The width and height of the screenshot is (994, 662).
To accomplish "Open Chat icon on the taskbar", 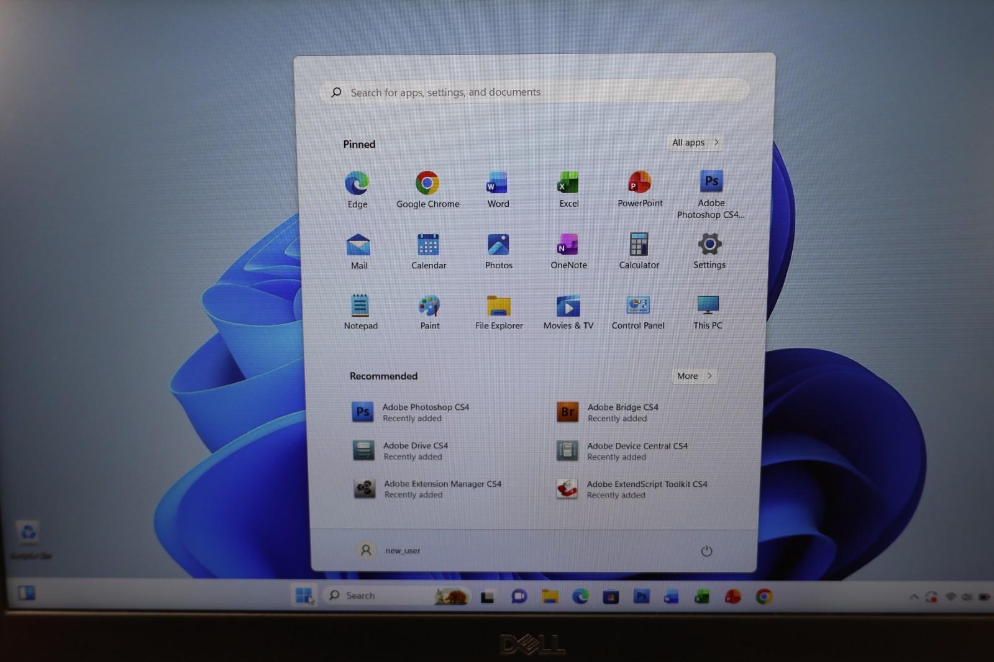I will pos(519,597).
